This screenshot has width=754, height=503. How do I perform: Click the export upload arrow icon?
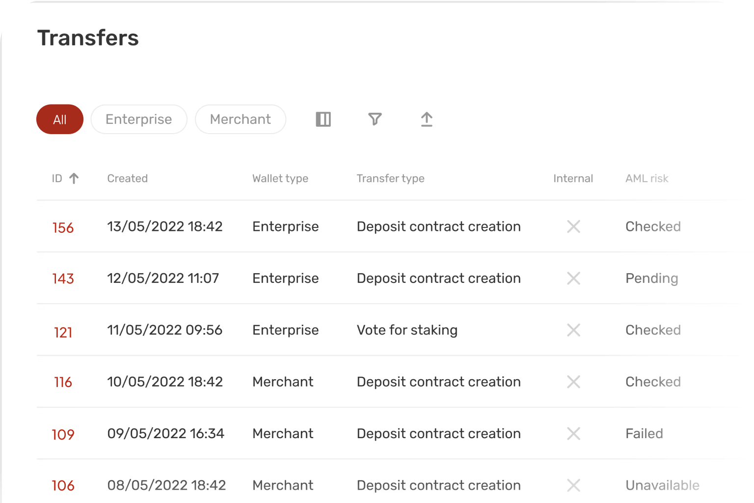tap(427, 119)
